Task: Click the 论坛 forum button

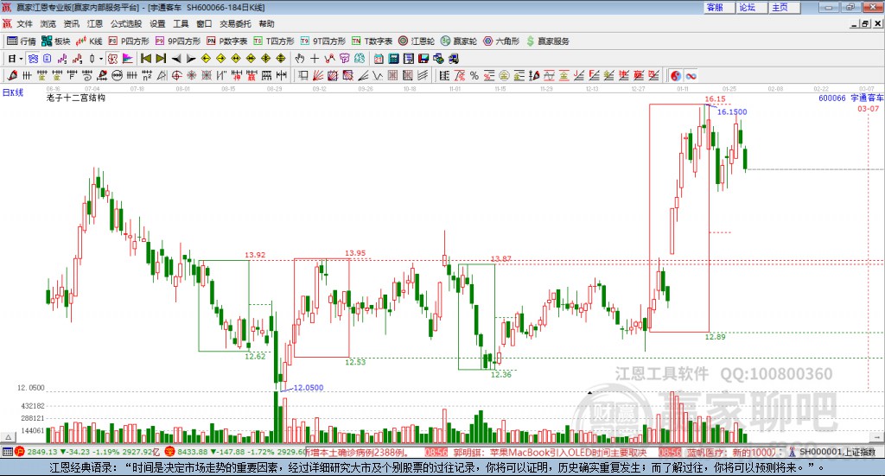Action: [752, 7]
